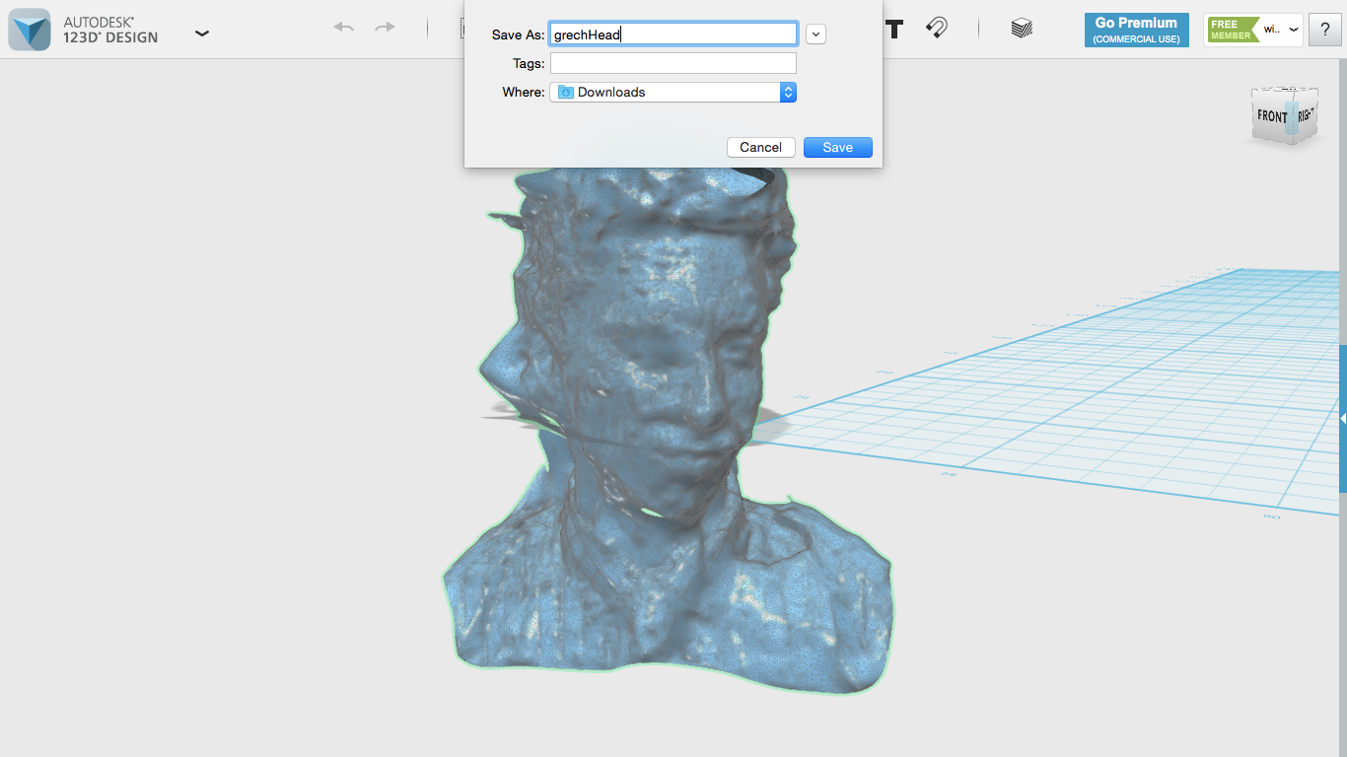This screenshot has width=1347, height=757.
Task: Click the RIGHT face of view cube
Action: pyautogui.click(x=1304, y=114)
